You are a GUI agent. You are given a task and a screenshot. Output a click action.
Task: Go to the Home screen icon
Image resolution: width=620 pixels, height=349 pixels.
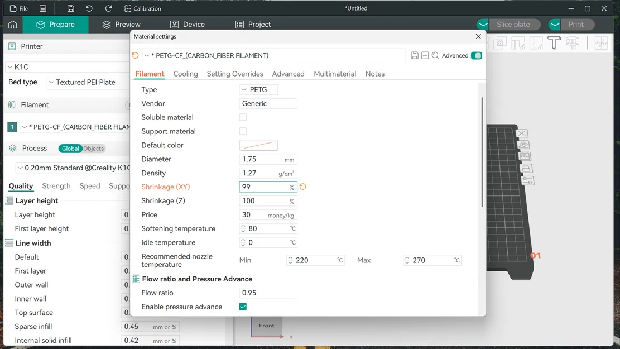click(13, 25)
